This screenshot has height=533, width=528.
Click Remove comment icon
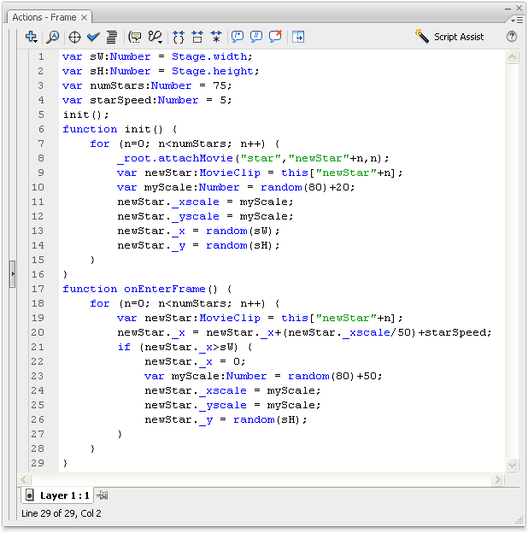[275, 37]
